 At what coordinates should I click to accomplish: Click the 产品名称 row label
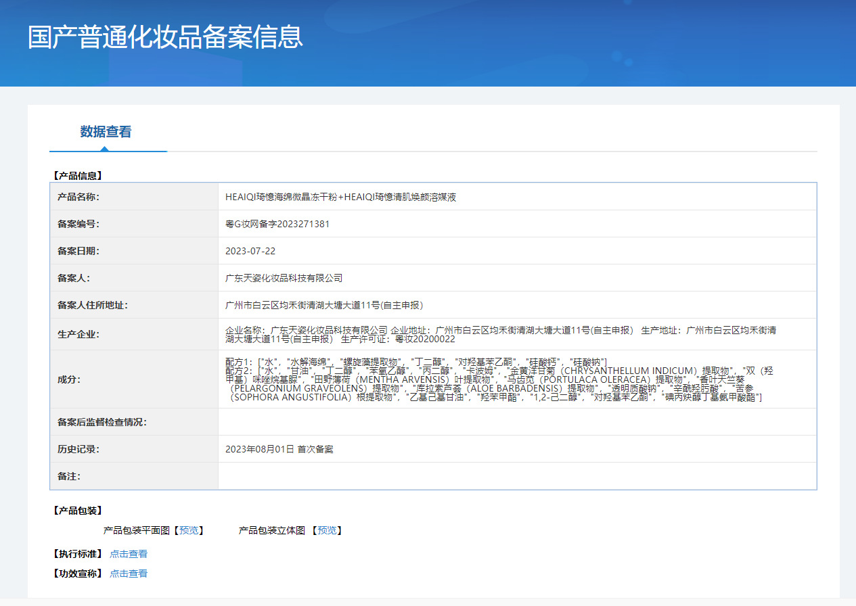click(78, 197)
